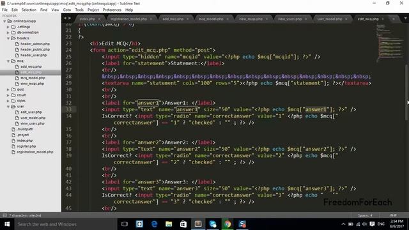Close the user_model.php tab
The height and width of the screenshot is (230, 409).
click(x=346, y=19)
